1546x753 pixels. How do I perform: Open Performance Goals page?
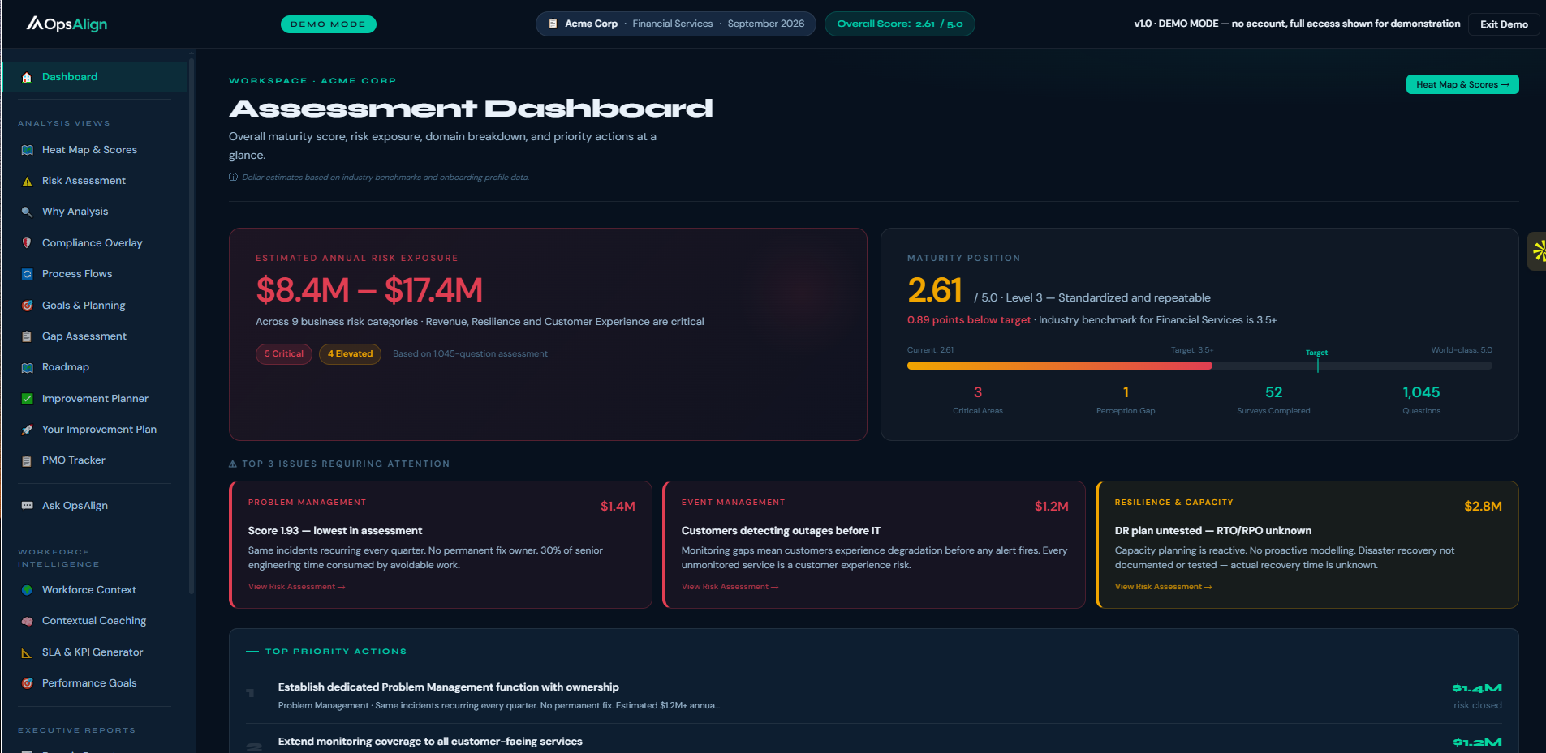tap(96, 683)
